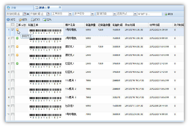The image size is (189, 127).
Task: Expand the 查询项目 dropdown
Action: pos(114,14)
